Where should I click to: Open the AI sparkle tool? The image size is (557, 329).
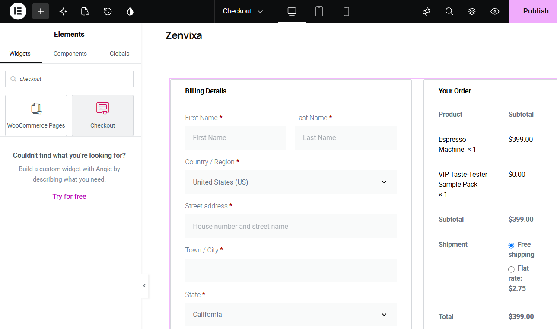pos(63,11)
